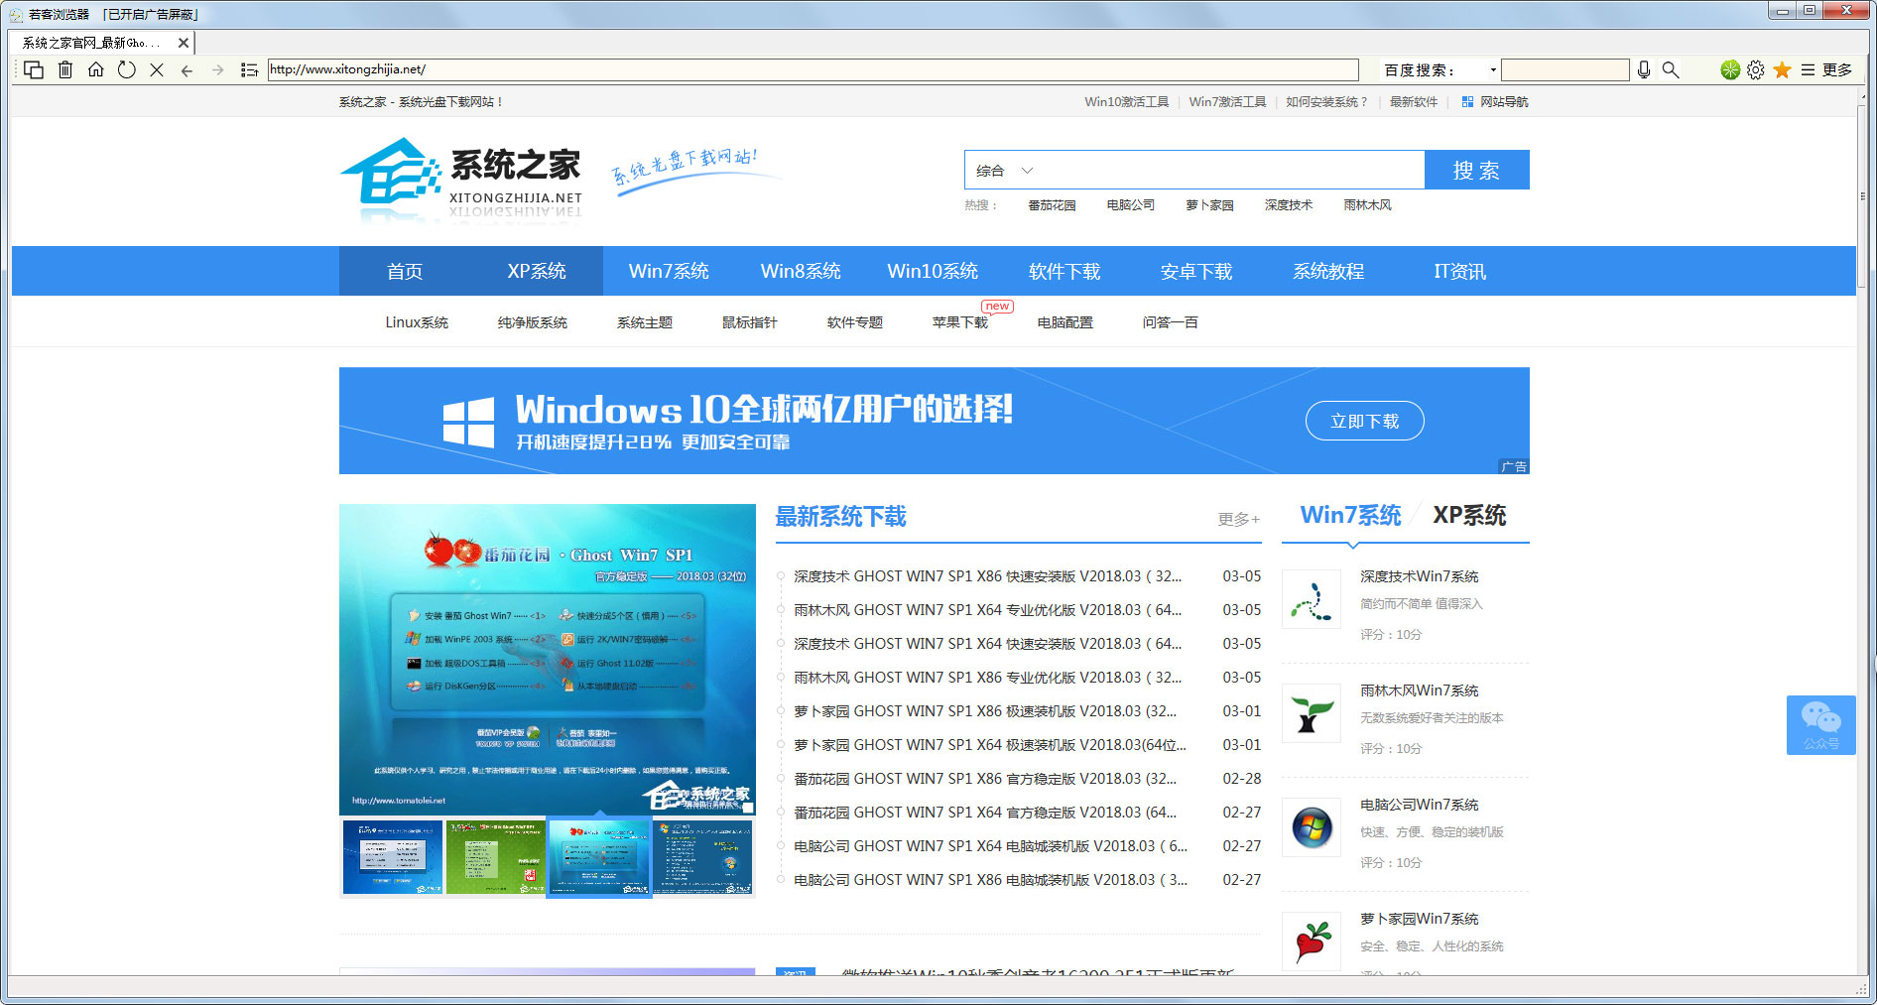Open the 如何安装系统？ top link

pyautogui.click(x=1327, y=101)
